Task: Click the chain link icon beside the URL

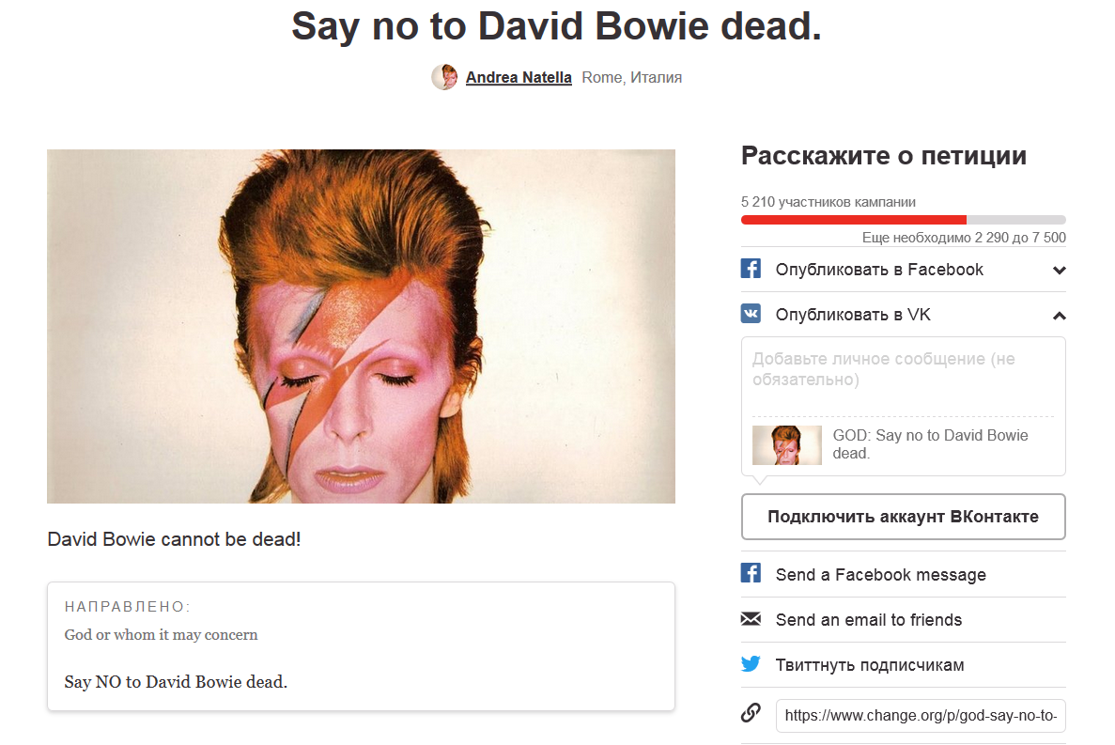Action: (x=751, y=712)
